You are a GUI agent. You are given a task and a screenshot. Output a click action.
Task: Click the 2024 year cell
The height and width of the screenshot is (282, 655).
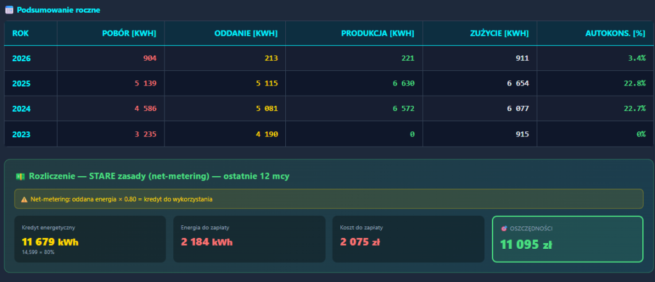tap(21, 108)
